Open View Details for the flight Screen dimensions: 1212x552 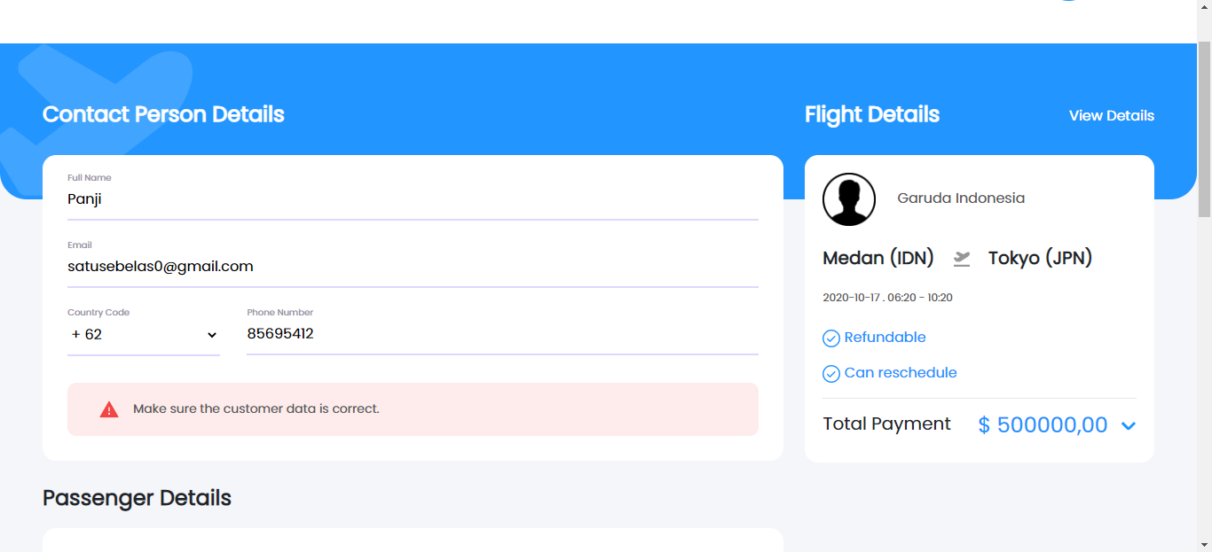point(1111,115)
